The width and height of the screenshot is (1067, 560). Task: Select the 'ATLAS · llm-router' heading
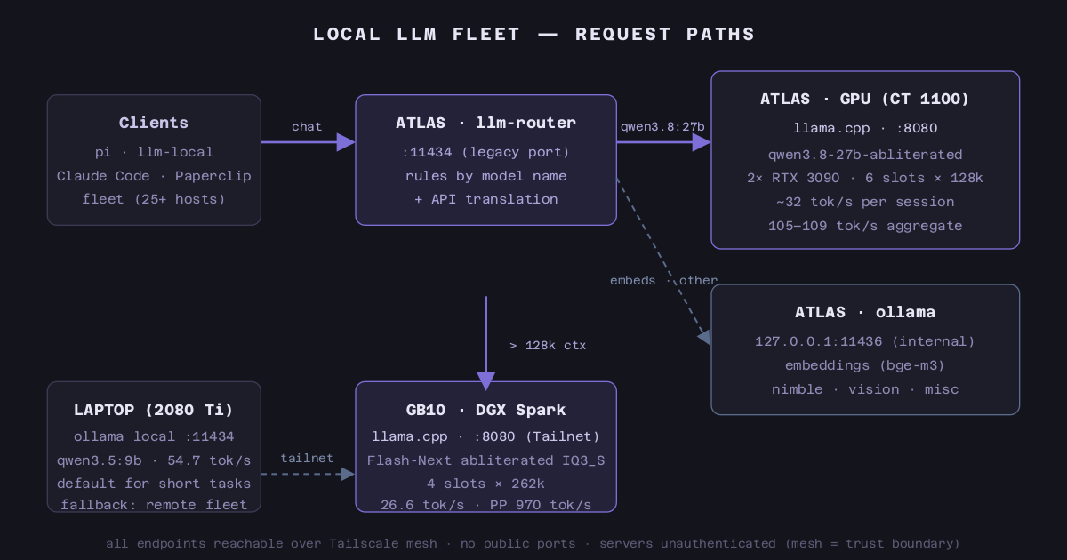(486, 123)
